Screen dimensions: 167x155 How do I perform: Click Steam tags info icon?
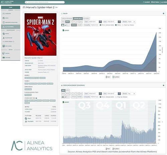tap(36, 98)
